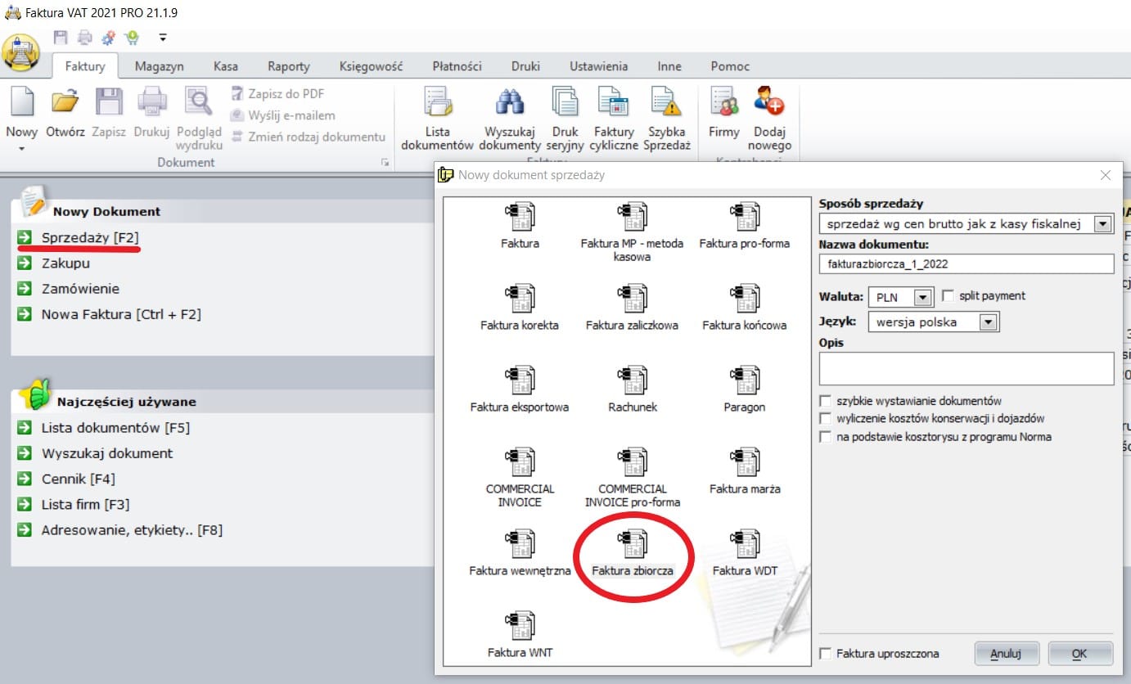Open Faktury cykliczne in the ribbon

(x=613, y=104)
